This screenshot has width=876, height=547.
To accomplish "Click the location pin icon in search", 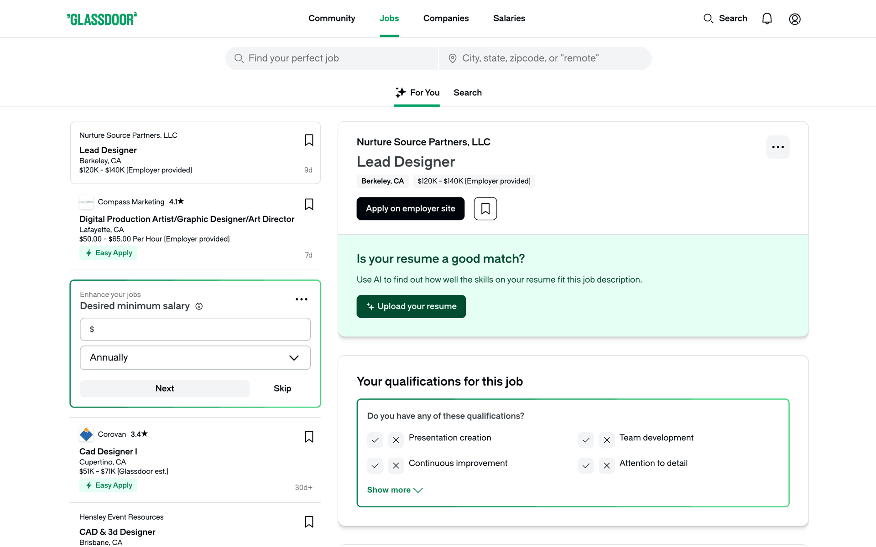I will 453,58.
